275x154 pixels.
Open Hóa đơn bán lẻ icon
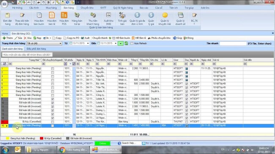pyautogui.click(x=52, y=19)
